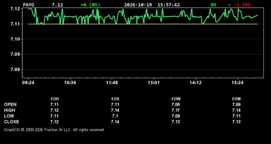Click the 7.11 y-axis label
This screenshot has height=144, width=271.
click(x=15, y=24)
